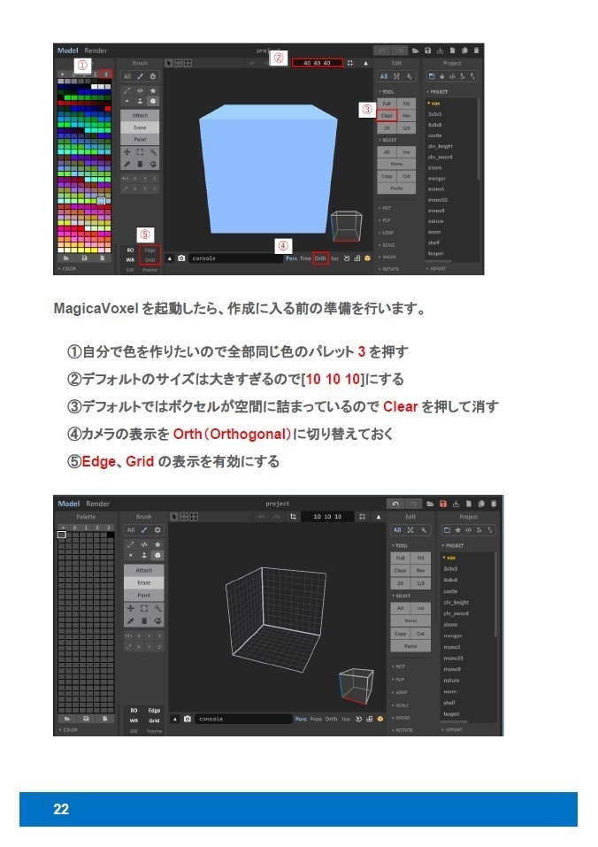Click the None select button in the lower screenshot

[x=410, y=620]
